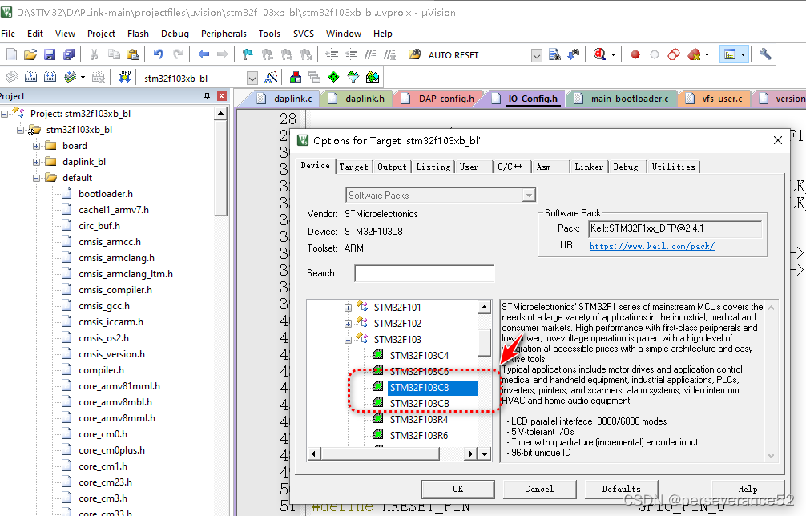Click Help button in Options dialog
The image size is (806, 516).
[x=748, y=489]
